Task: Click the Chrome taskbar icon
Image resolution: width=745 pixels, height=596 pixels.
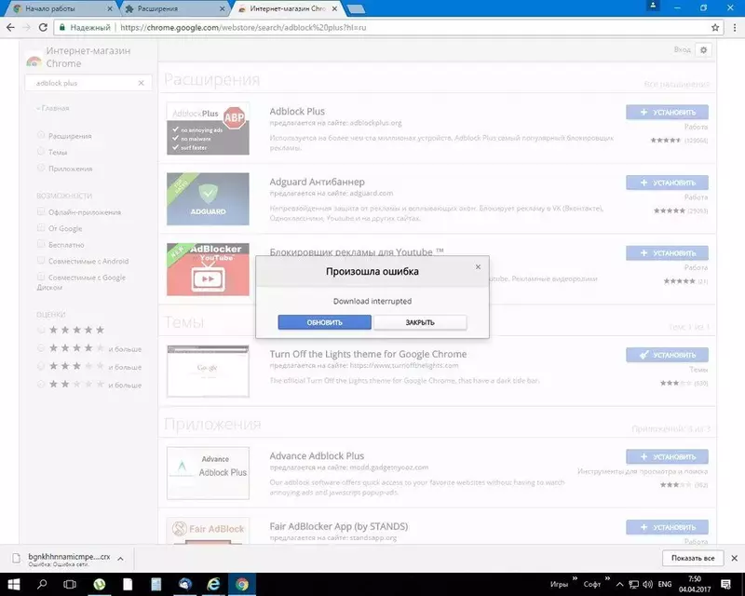Action: [242, 584]
